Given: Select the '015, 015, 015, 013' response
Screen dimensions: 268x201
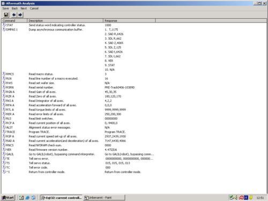Looking at the screenshot, I should 118,163.
